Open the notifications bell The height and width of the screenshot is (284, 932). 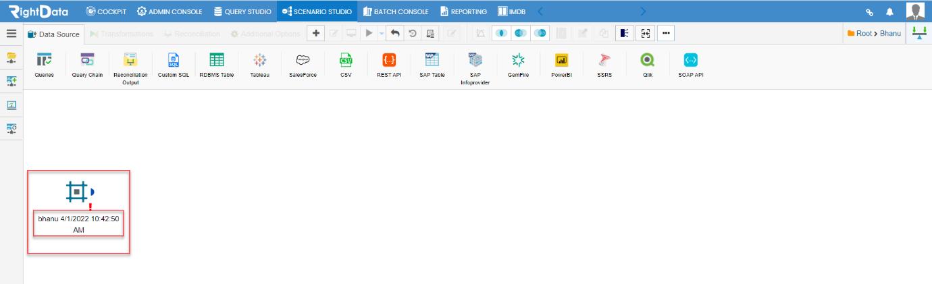coord(889,11)
